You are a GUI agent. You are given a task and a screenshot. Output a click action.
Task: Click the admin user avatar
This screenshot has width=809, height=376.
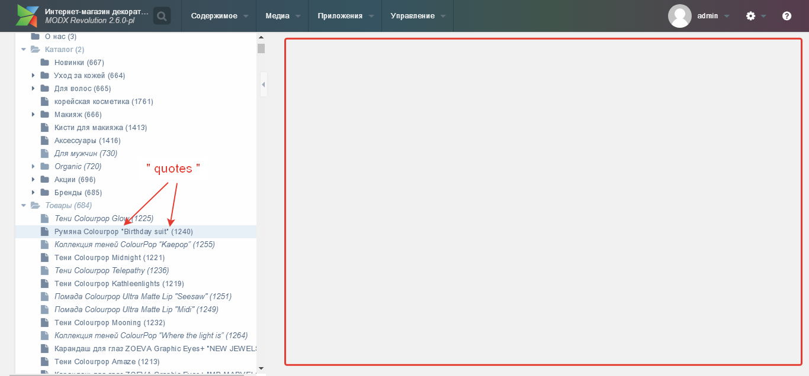(x=680, y=16)
